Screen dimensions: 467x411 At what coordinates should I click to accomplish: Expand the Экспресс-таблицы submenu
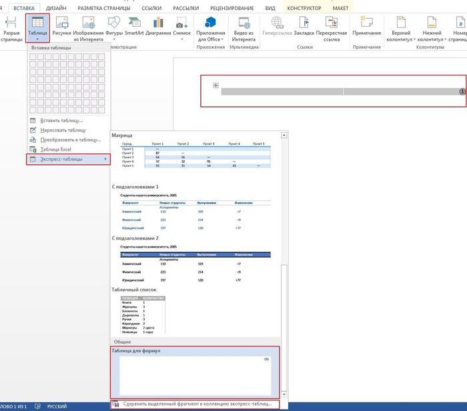pos(68,159)
